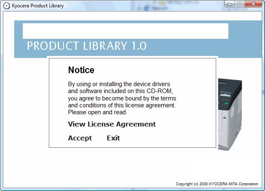Maximize the Kyocera Product Library window
The width and height of the screenshot is (265, 191).
tap(239, 4)
